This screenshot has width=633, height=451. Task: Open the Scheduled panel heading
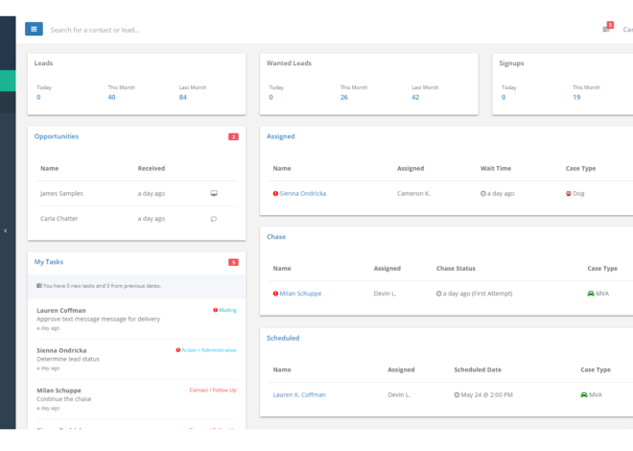pyautogui.click(x=283, y=338)
